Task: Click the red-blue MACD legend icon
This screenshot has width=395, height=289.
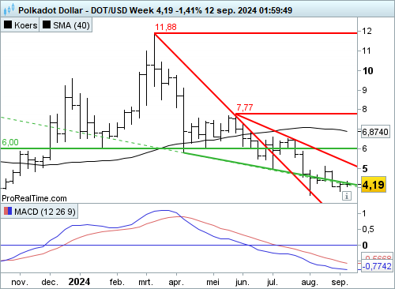Action: pos(8,211)
